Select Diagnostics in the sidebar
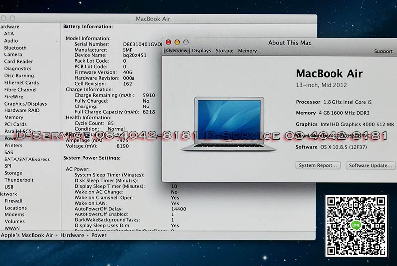Image resolution: width=397 pixels, height=266 pixels. (x=18, y=69)
